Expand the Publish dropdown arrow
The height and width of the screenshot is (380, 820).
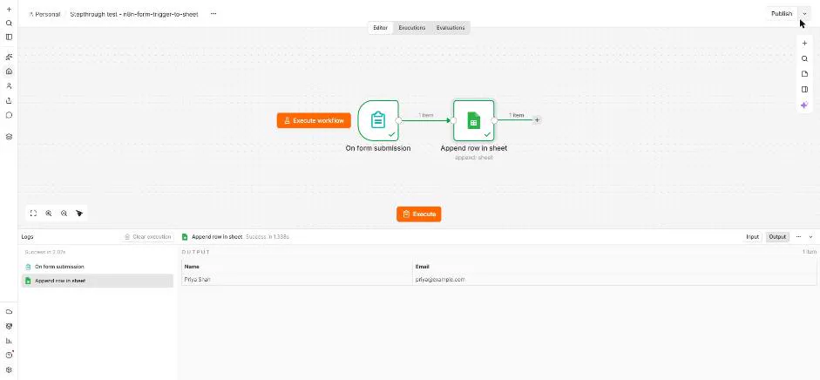[804, 14]
